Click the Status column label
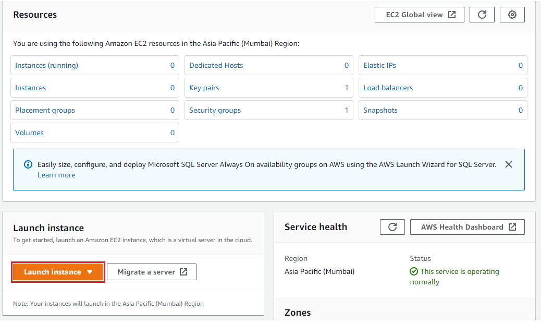The height and width of the screenshot is (323, 541). [420, 258]
